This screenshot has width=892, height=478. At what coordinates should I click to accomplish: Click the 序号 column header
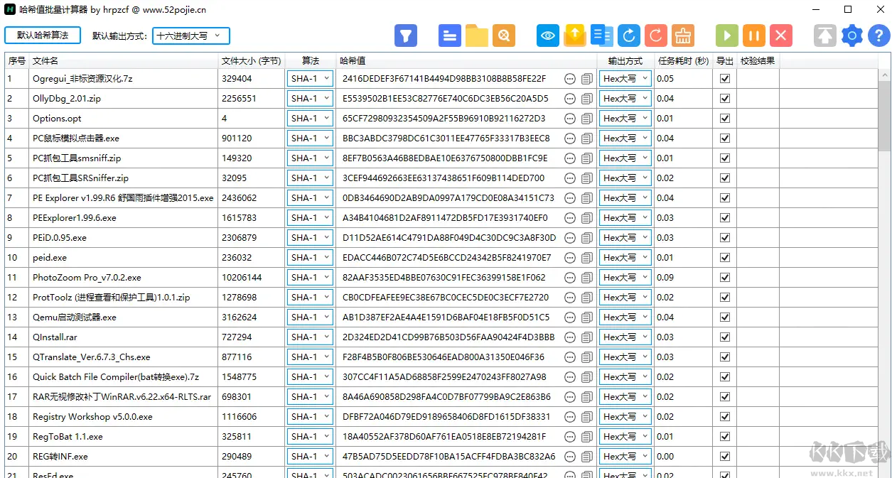[17, 61]
